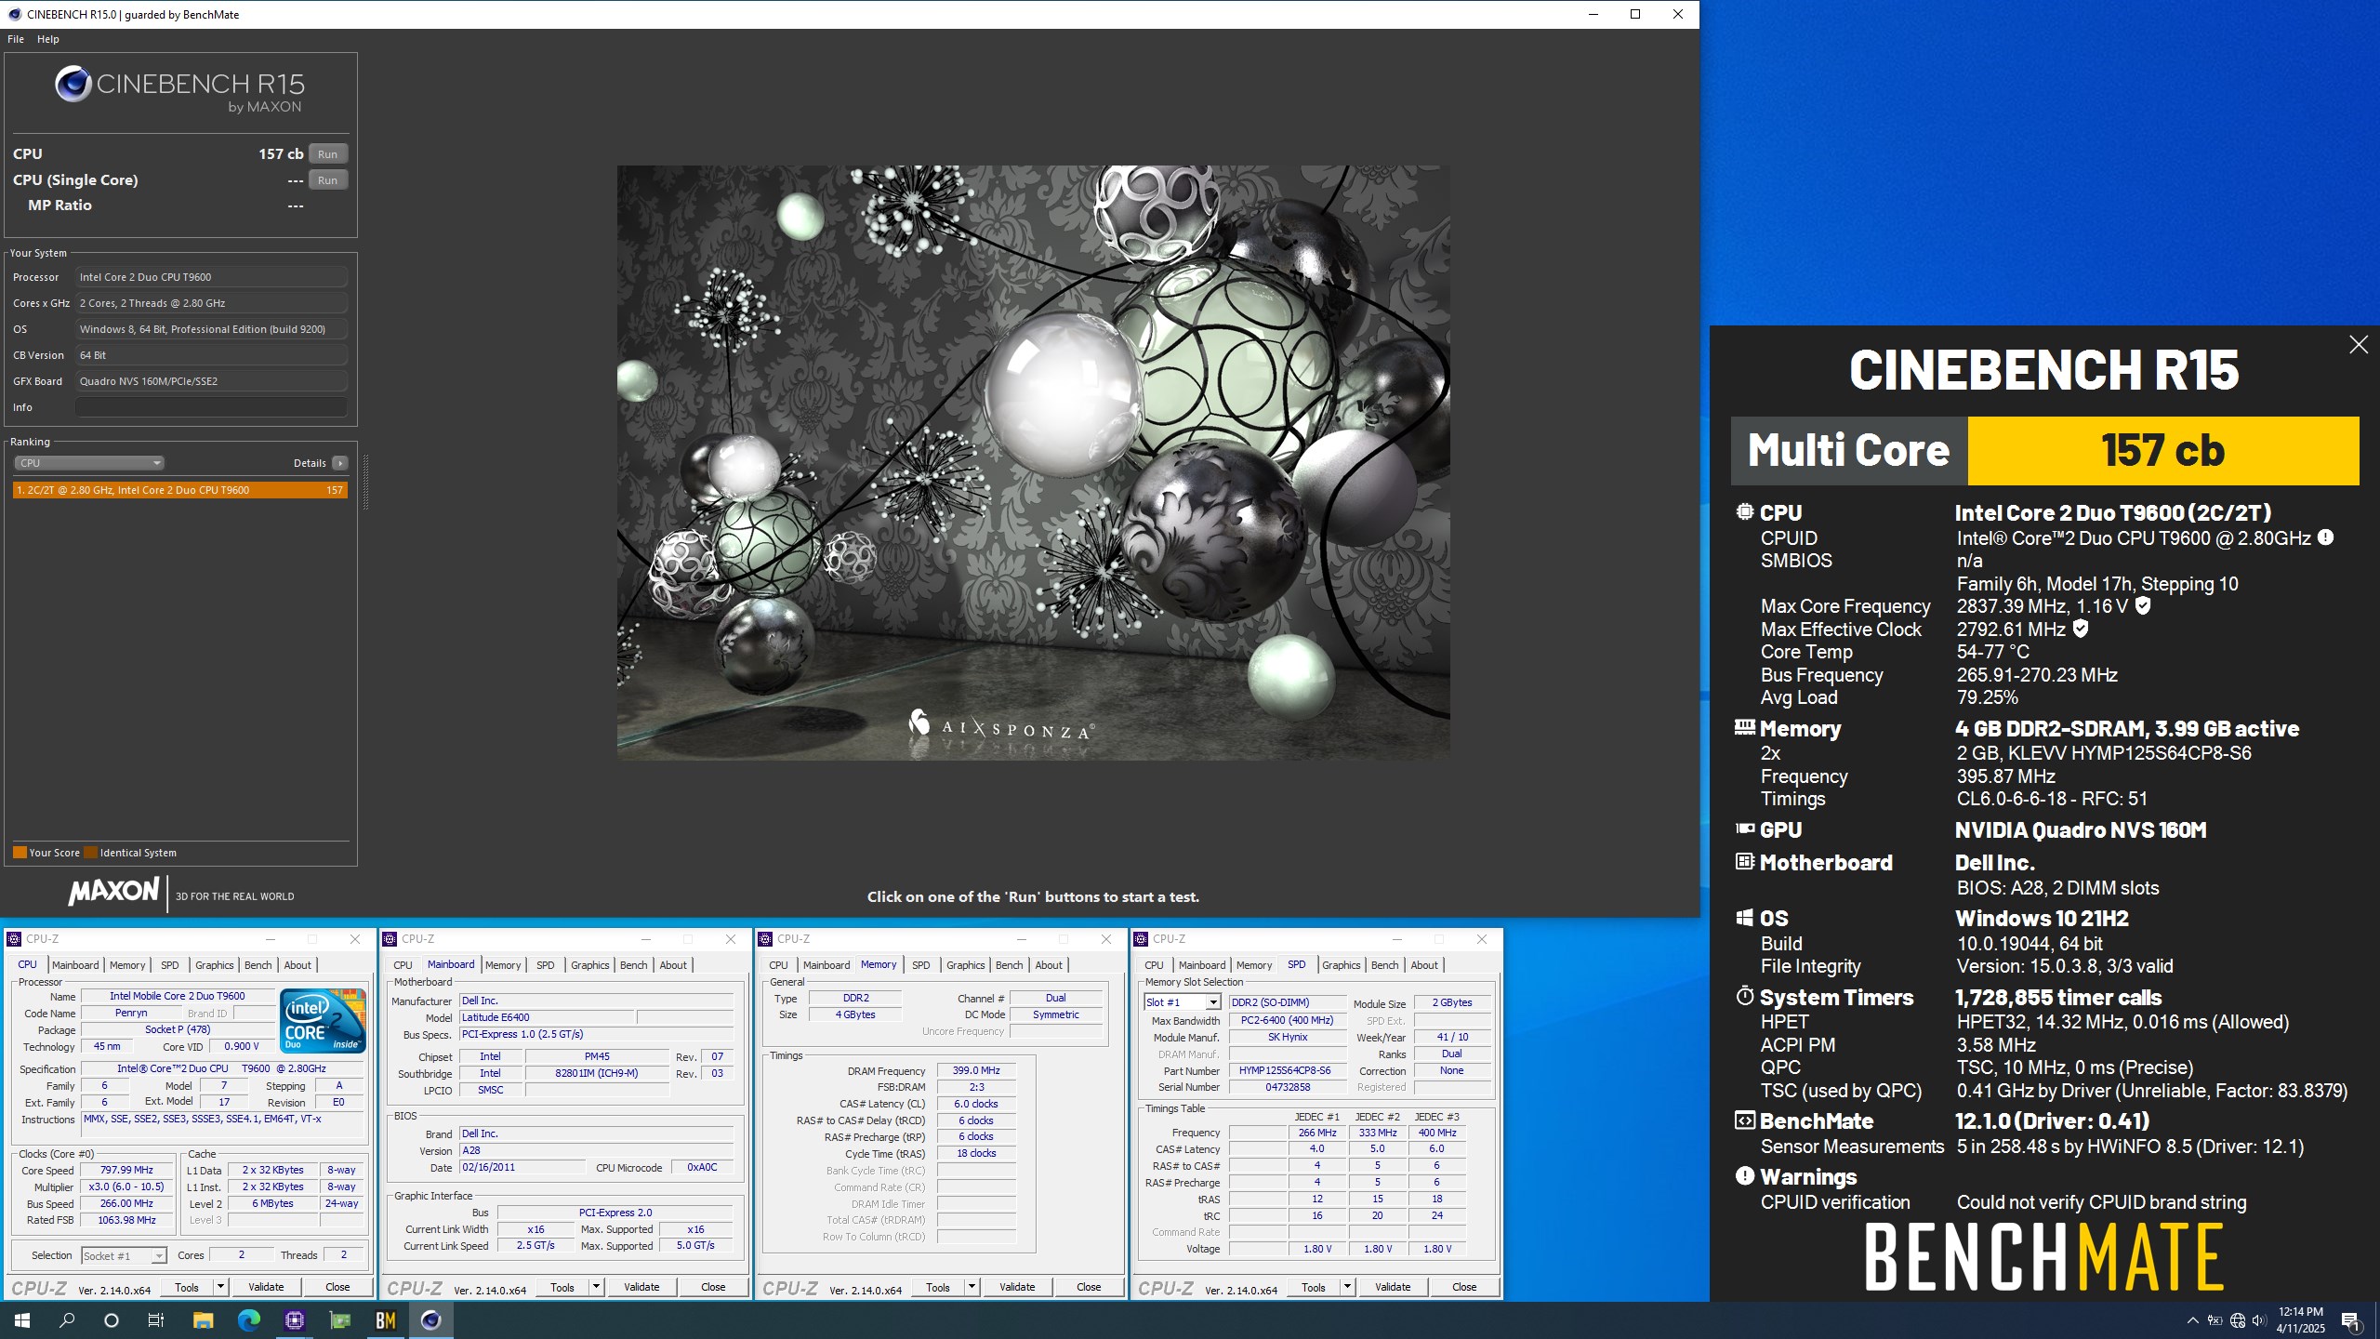Show hidden tray icons with the chevron
This screenshot has height=1339, width=2380.
click(2192, 1320)
